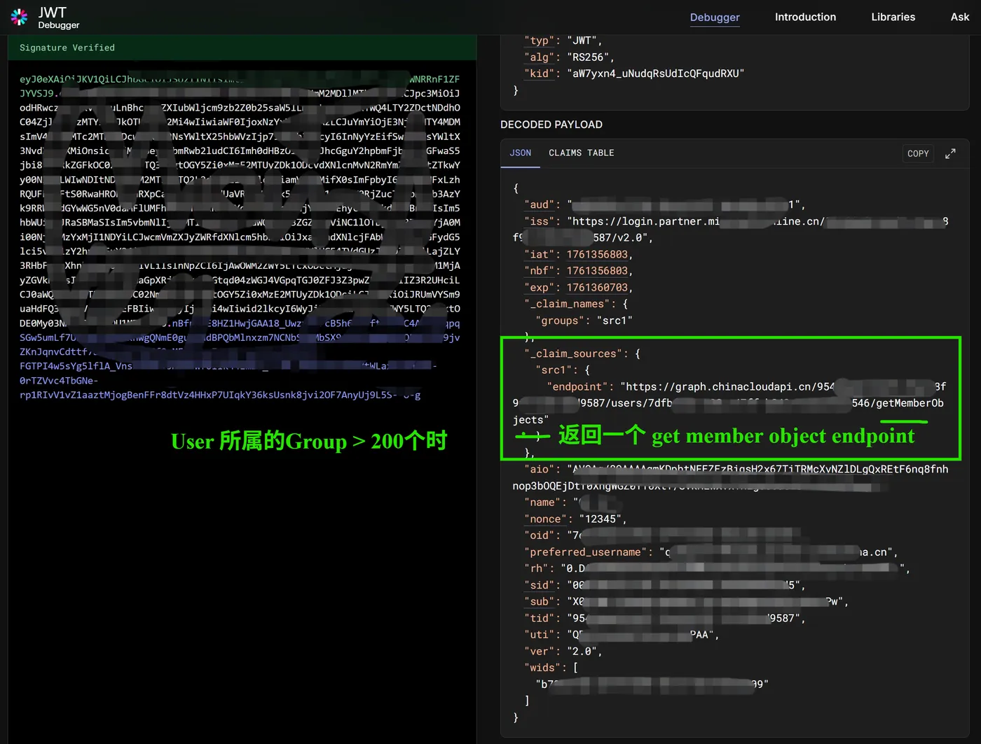
Task: Click the JWT colorful logo icon
Action: (x=20, y=17)
